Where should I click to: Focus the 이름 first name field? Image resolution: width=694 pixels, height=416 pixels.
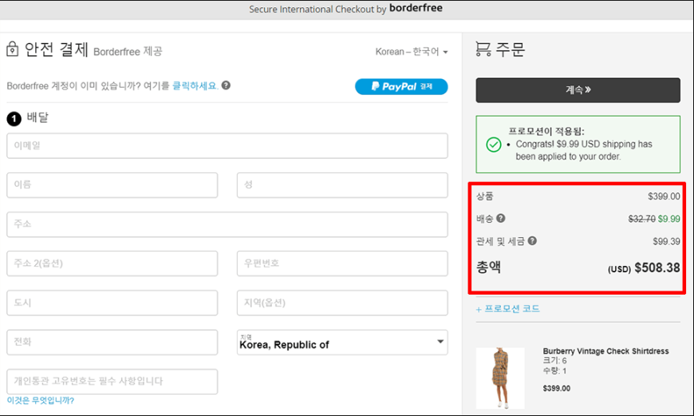(112, 185)
